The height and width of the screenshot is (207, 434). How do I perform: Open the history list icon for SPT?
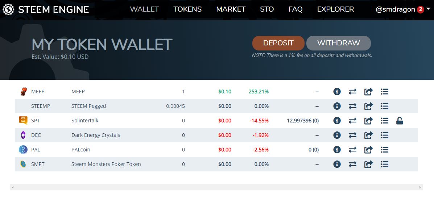click(384, 121)
